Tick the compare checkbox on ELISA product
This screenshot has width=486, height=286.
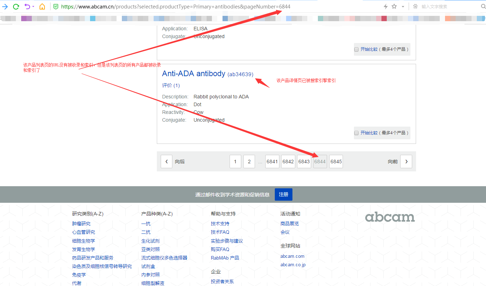[356, 49]
